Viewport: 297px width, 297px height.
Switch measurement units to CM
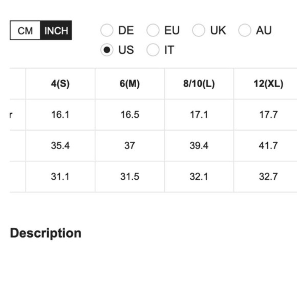coord(25,31)
